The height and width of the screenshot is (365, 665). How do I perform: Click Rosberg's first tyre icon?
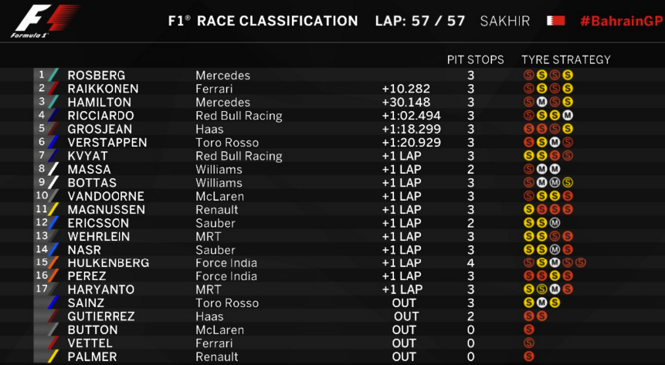click(x=528, y=76)
